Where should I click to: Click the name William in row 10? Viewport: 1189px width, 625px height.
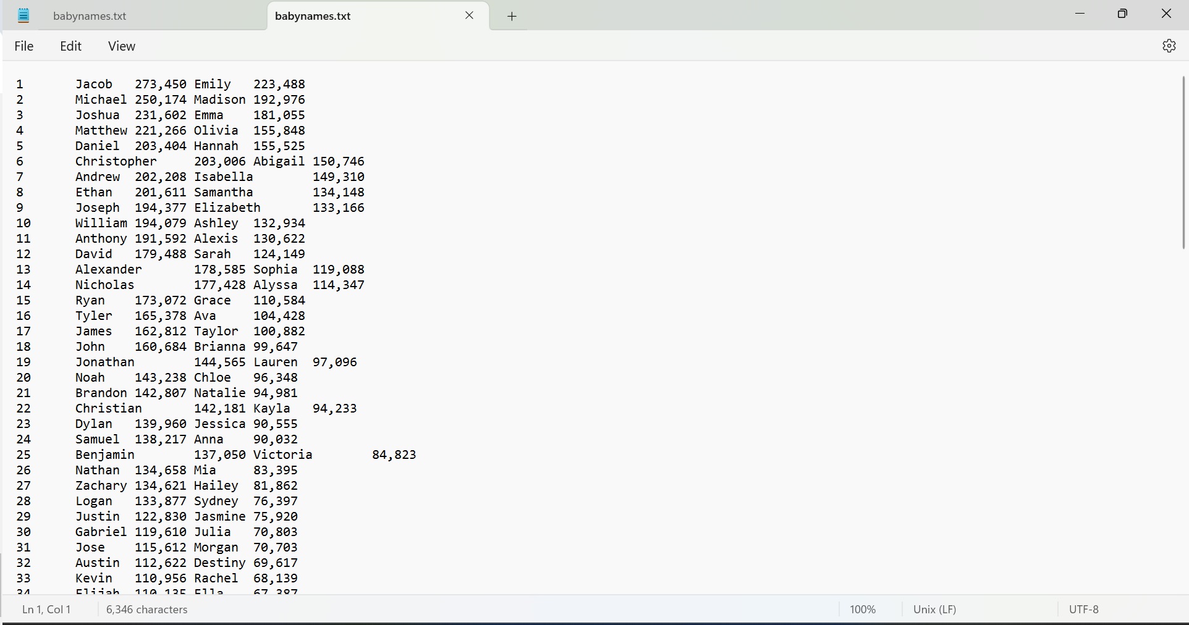tap(101, 223)
